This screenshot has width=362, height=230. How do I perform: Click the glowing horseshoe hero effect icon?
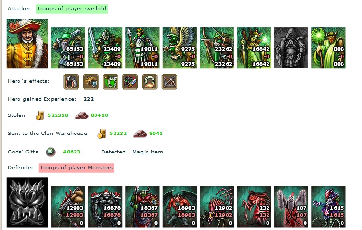coord(150,81)
